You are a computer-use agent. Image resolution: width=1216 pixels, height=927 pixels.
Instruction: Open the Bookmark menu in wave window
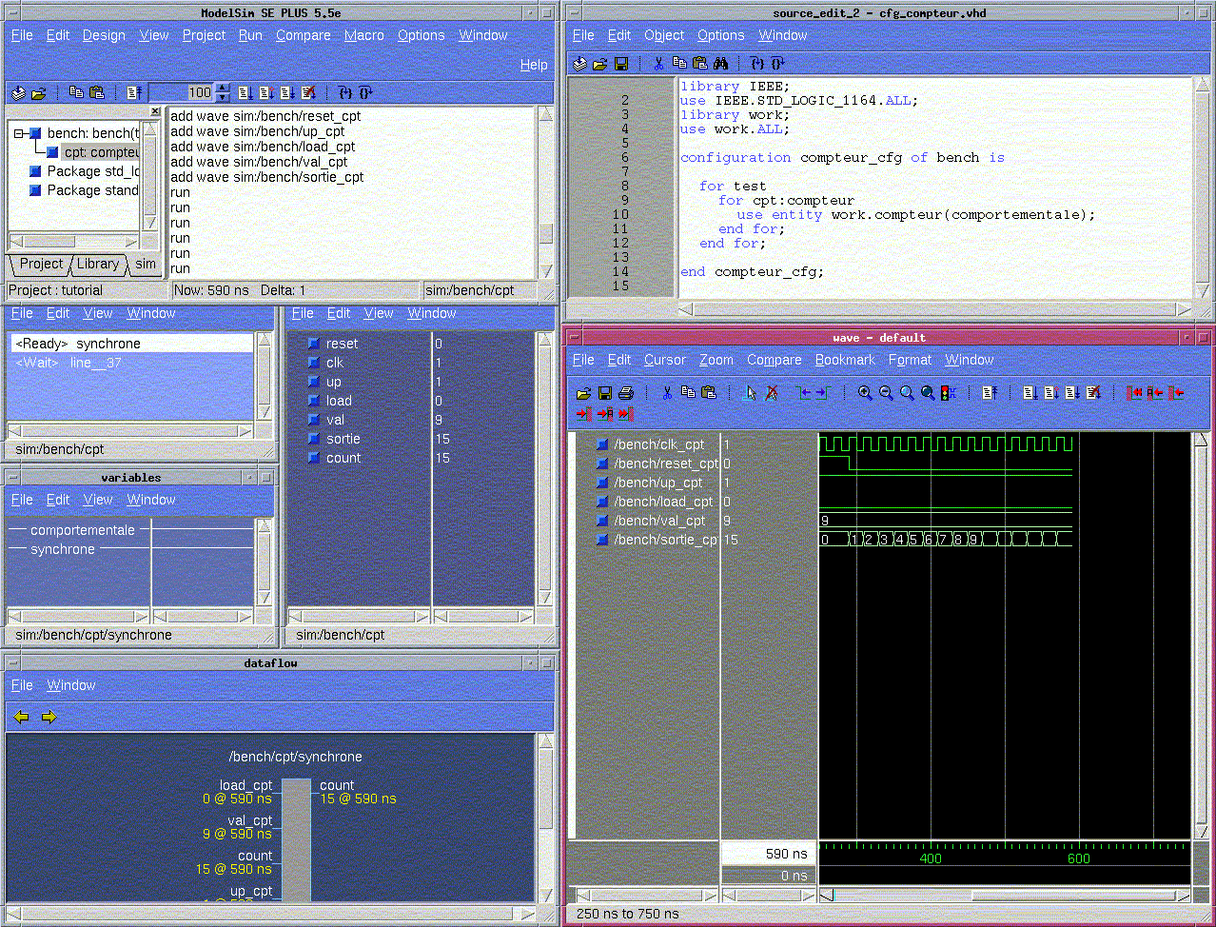pos(845,360)
